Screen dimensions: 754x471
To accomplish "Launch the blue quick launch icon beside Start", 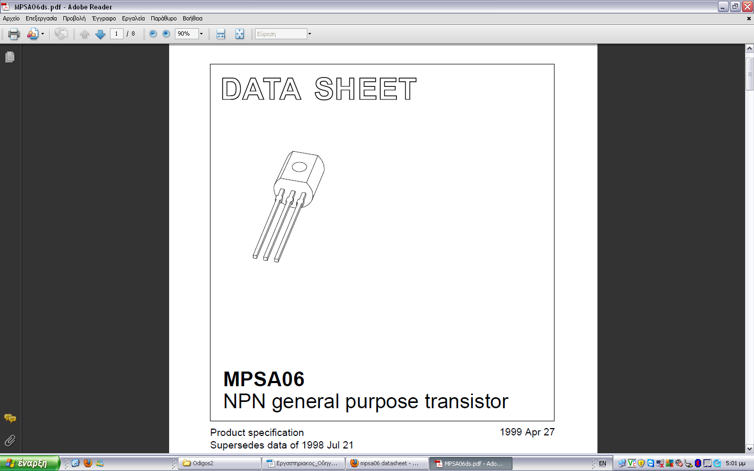I will [75, 463].
